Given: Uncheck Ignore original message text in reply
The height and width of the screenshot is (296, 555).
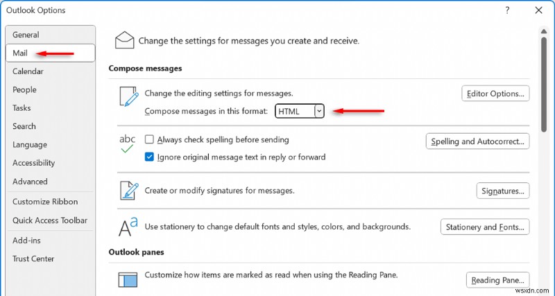Looking at the screenshot, I should click(149, 157).
